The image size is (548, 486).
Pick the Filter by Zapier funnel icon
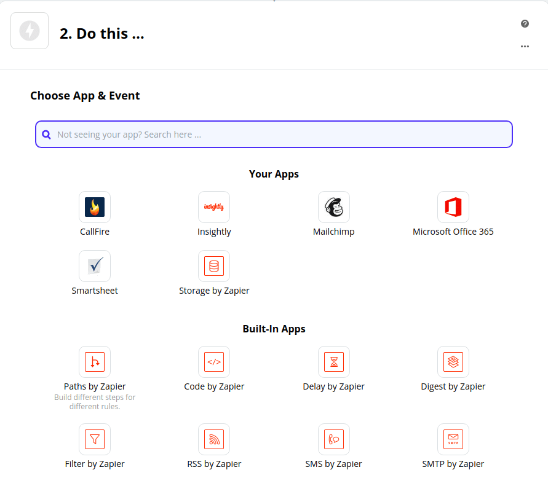pos(95,439)
